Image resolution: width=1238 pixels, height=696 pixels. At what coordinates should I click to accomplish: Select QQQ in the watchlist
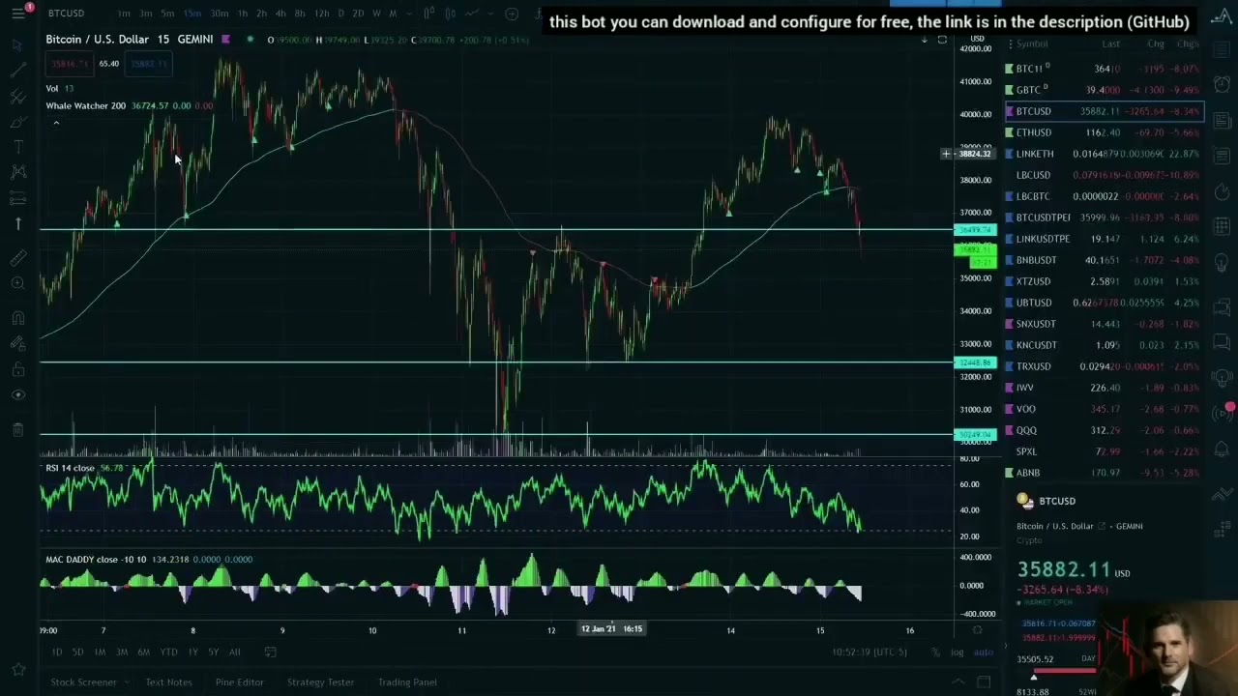(x=1104, y=430)
